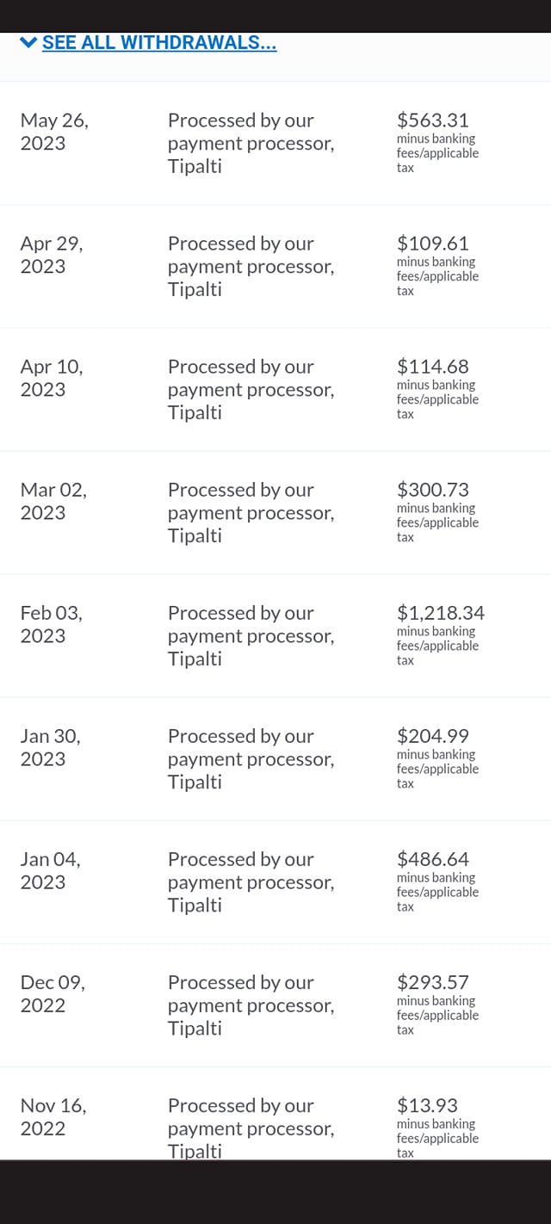
Task: Open the SEE ALL WITHDRAWALS link
Action: point(159,42)
